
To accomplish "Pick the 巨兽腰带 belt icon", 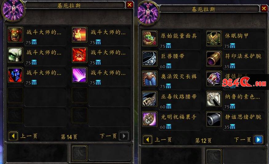I will [150, 59].
